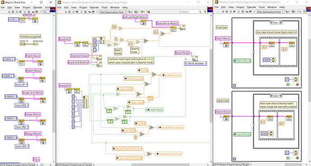Viewport: 311px width, 166px height.
Task: Open Tools menu in Periodic Tasks window
Action: coord(261,7)
